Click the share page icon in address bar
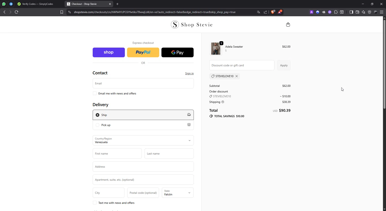The height and width of the screenshot is (211, 386). [x=265, y=12]
